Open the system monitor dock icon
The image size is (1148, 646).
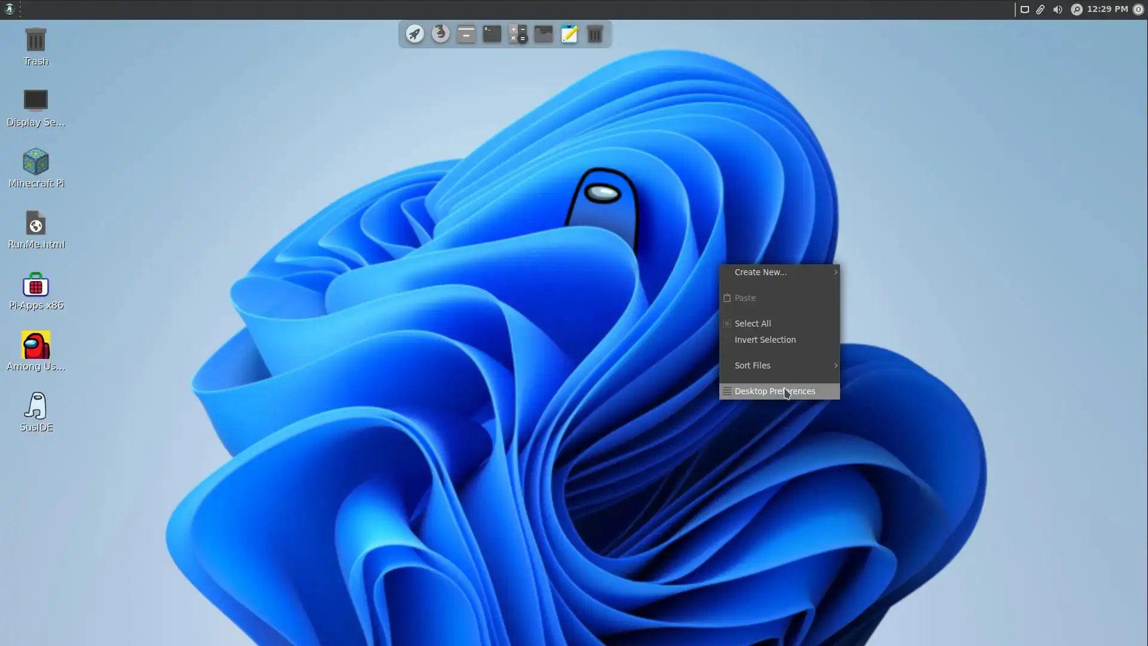[544, 34]
